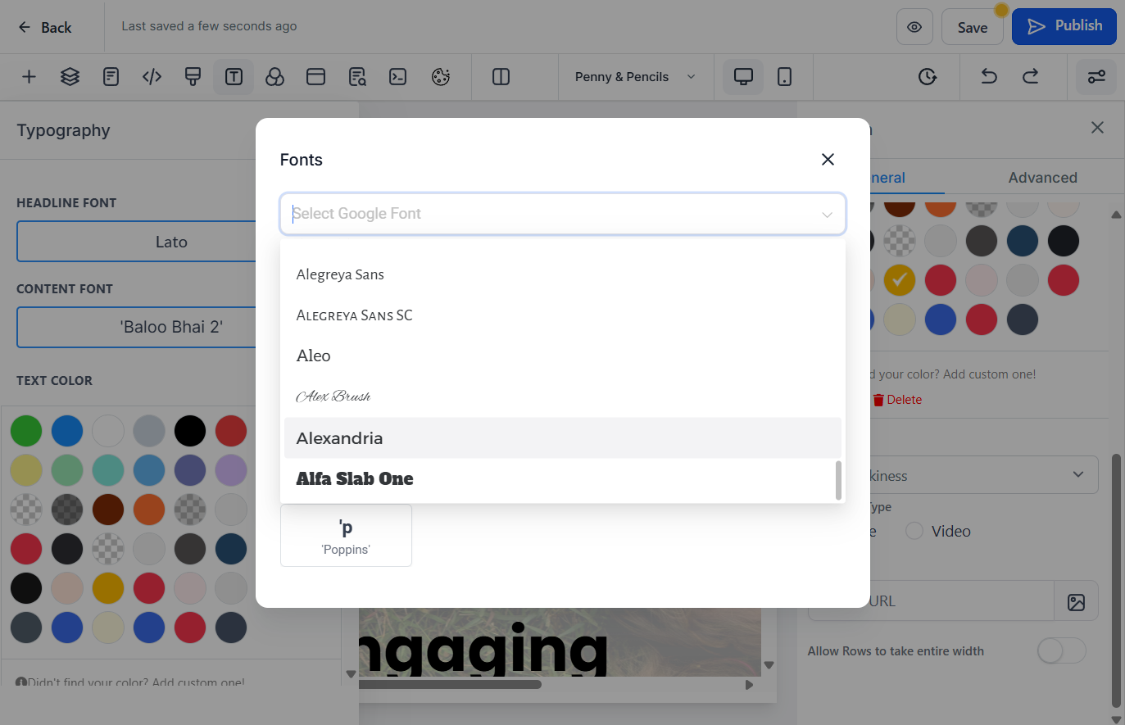Screen dimensions: 1125x725
Task: Select the Typography tool icon
Action: [x=234, y=77]
